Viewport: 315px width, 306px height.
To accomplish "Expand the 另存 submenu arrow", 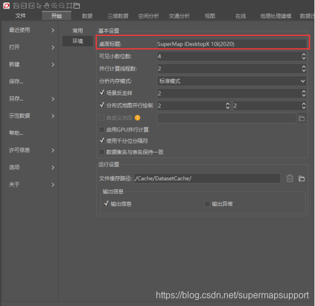I will click(x=53, y=99).
